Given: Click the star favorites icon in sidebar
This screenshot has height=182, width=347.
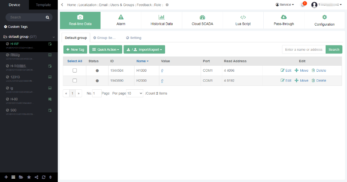Looking at the screenshot, I should point(29,177).
